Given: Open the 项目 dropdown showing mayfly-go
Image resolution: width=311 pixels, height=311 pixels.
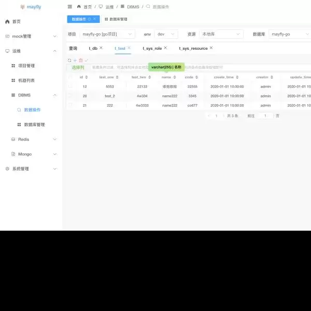Looking at the screenshot, I should (x=107, y=34).
